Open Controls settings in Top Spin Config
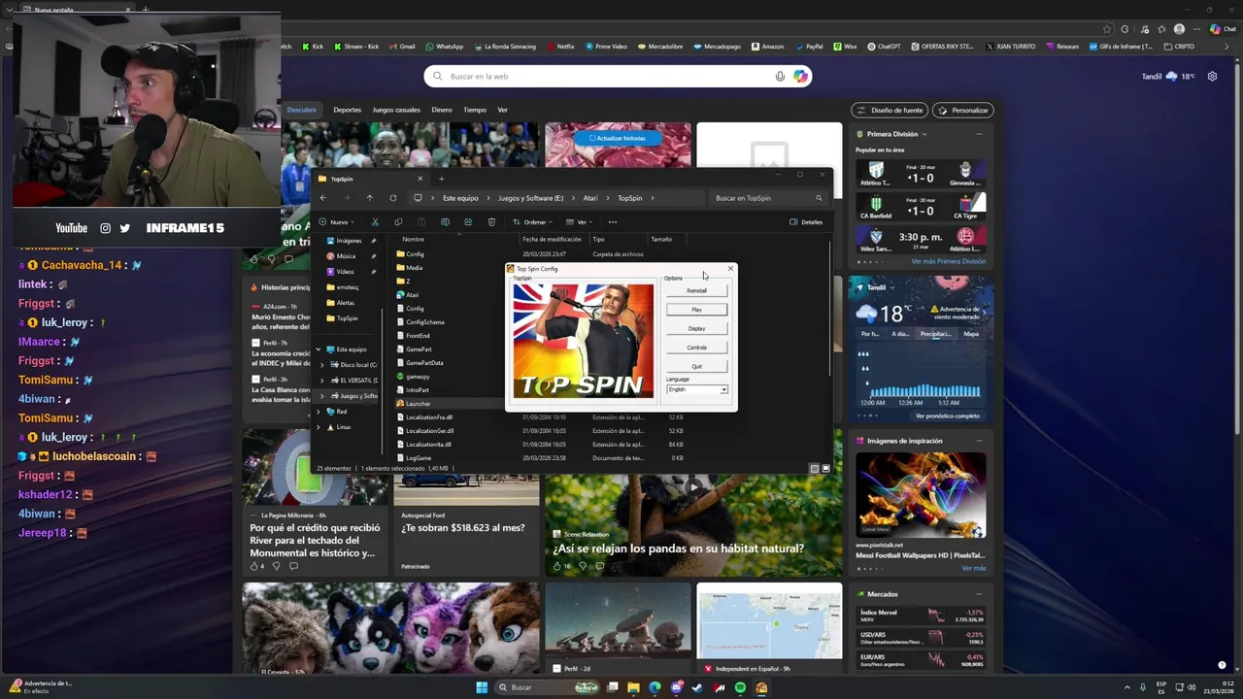 (696, 348)
